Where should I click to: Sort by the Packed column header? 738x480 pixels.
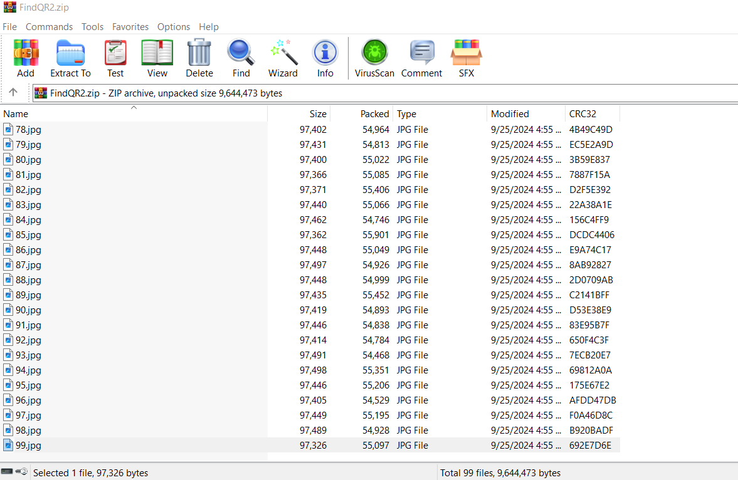[361, 114]
